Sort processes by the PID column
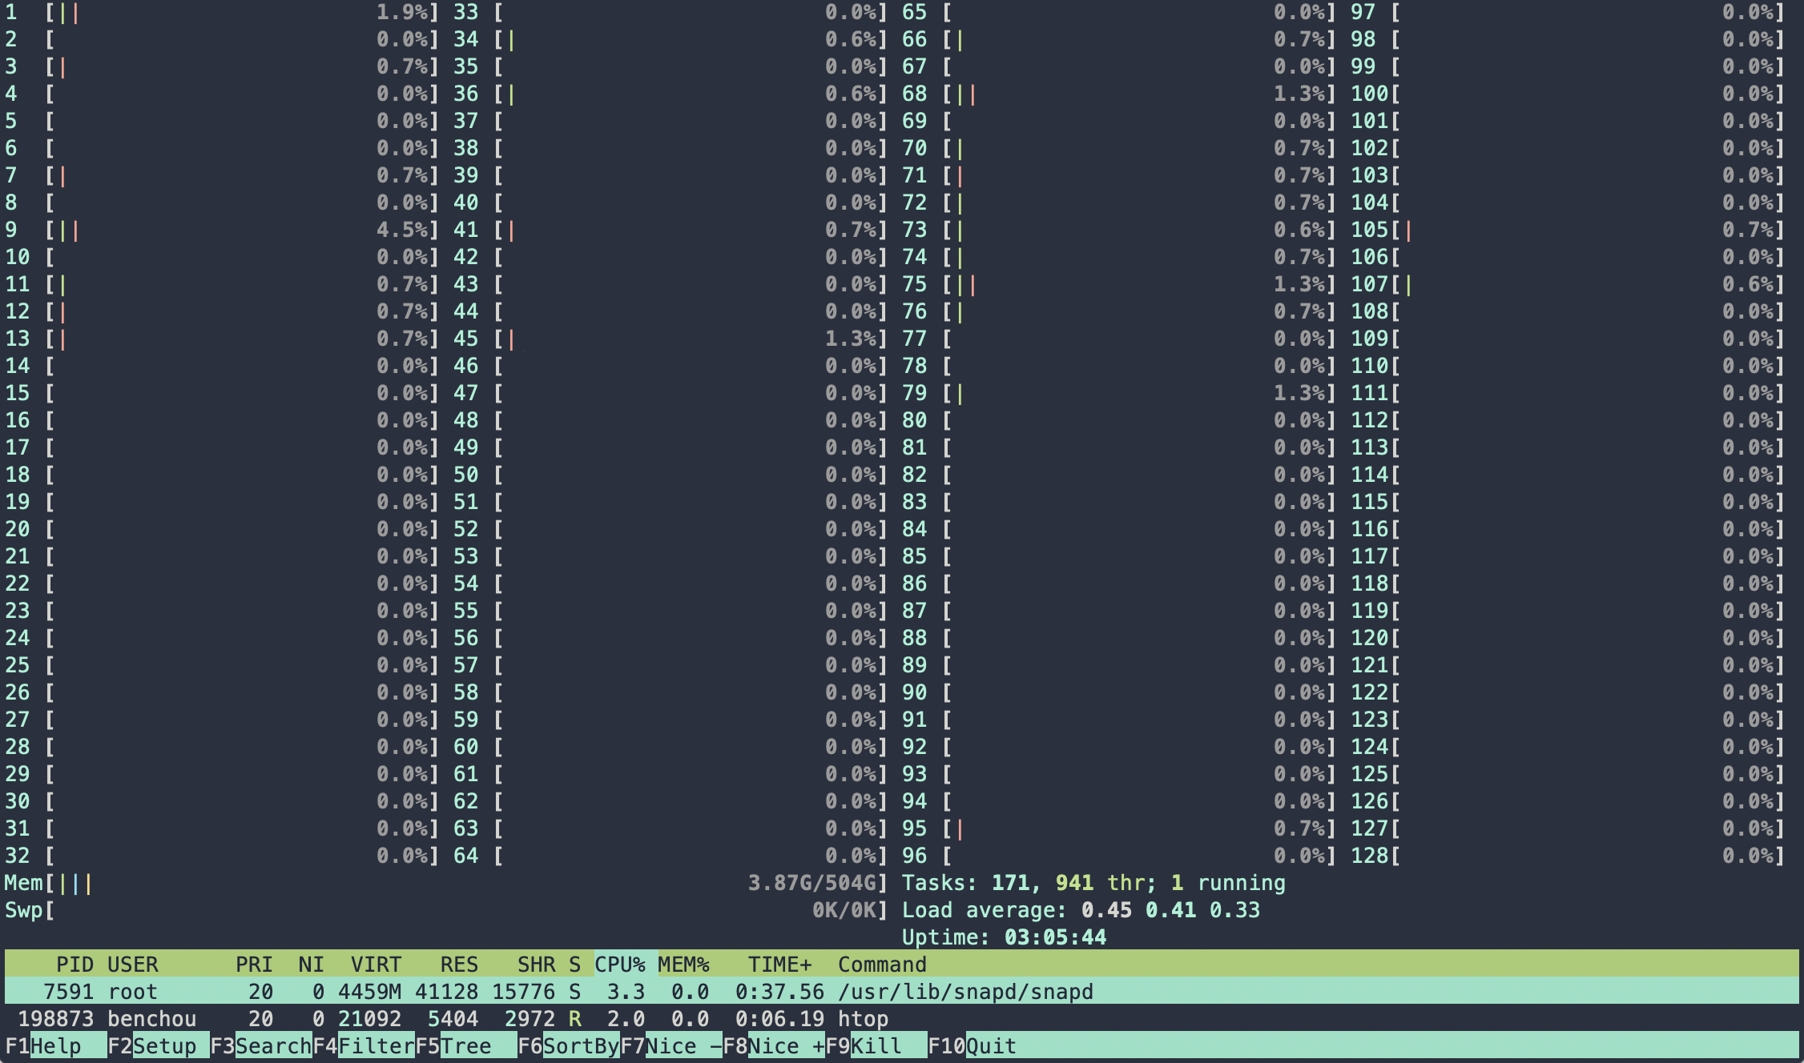The height and width of the screenshot is (1063, 1804). 75,965
